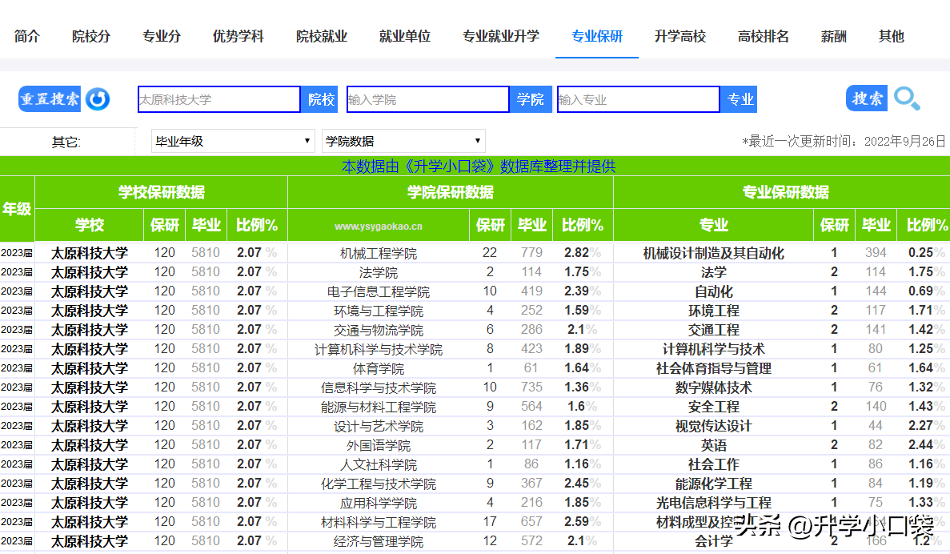Click the 社会体育指导与管理 major cell

click(x=713, y=368)
